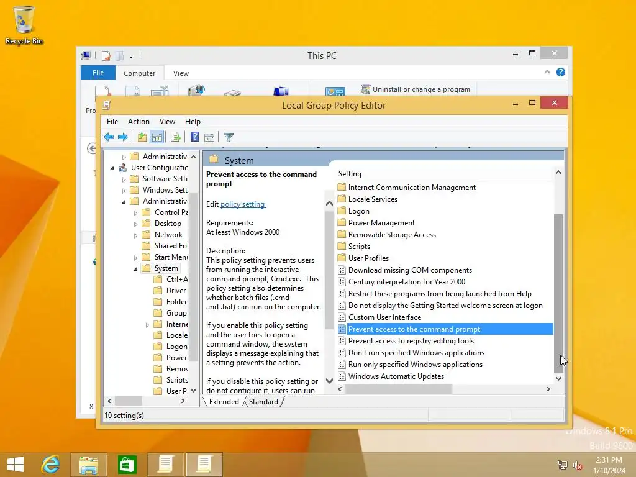Click the Export List toolbar icon

tap(176, 137)
